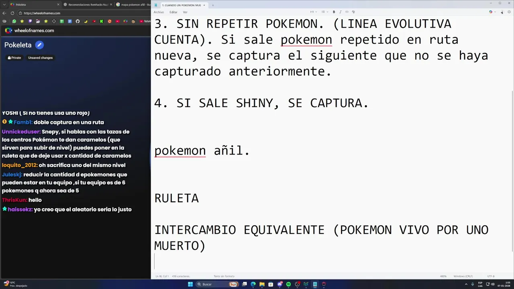Open File Explorer from taskbar
Image resolution: width=514 pixels, height=289 pixels.
tap(262, 284)
